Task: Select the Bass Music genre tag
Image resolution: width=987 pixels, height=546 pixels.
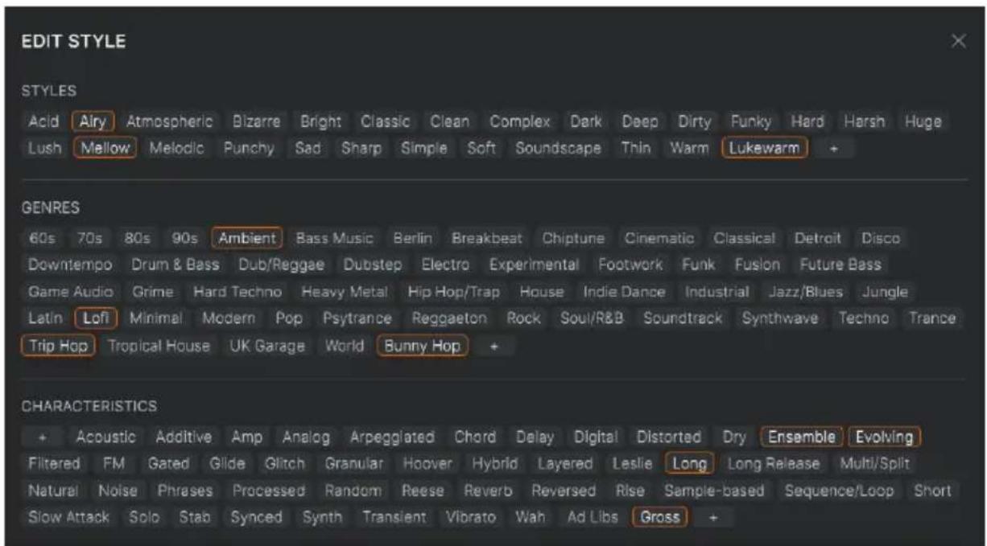Action: pos(335,238)
